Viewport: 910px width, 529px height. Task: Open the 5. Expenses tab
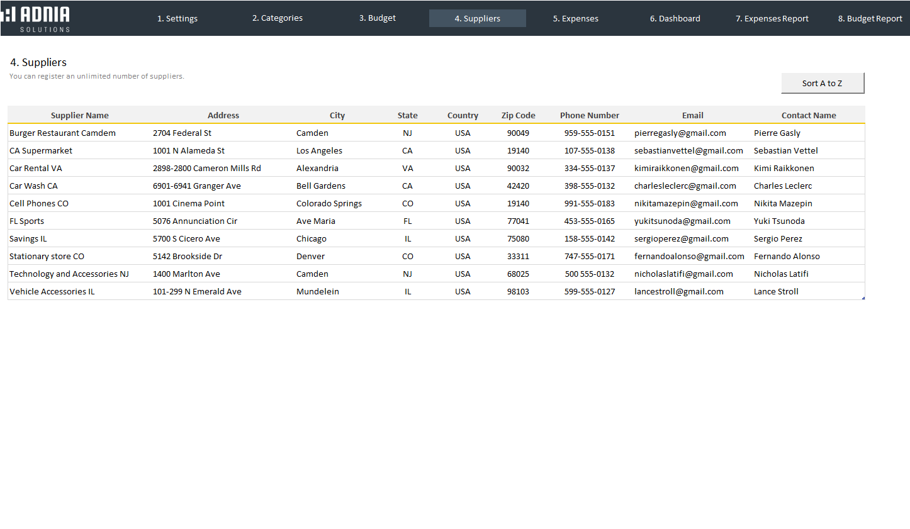(x=576, y=18)
